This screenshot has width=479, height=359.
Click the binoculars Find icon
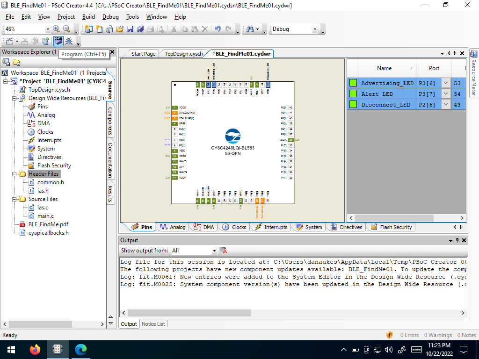tap(250, 29)
